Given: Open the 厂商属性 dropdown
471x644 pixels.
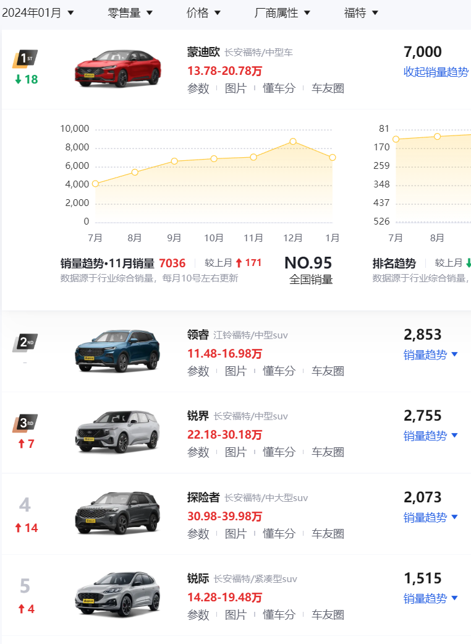Looking at the screenshot, I should 282,13.
